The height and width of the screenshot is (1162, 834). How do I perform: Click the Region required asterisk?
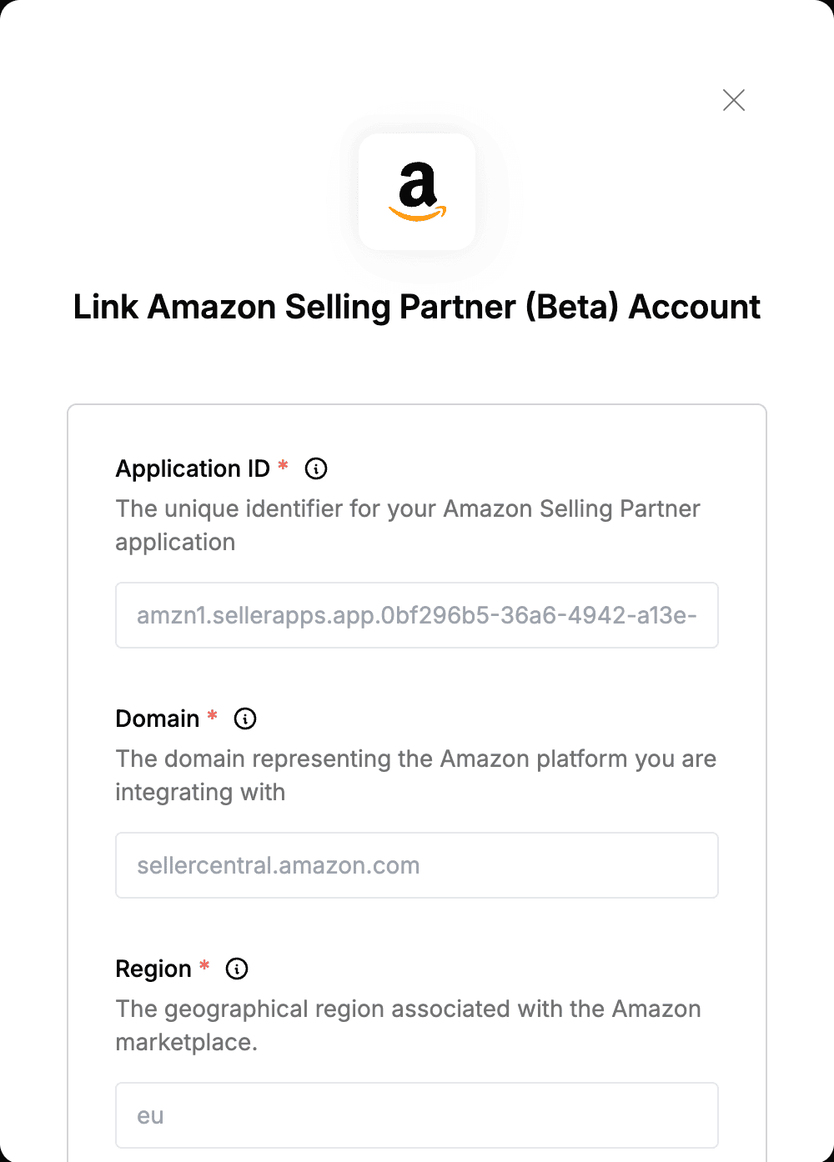(204, 965)
